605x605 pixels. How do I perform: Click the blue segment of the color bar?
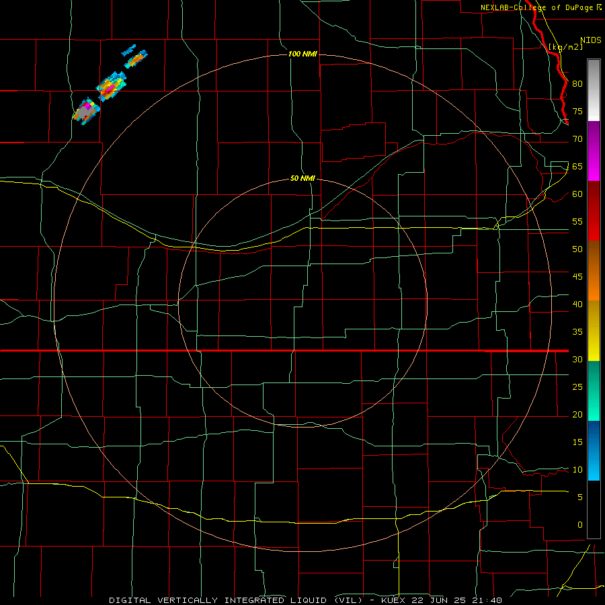594,450
